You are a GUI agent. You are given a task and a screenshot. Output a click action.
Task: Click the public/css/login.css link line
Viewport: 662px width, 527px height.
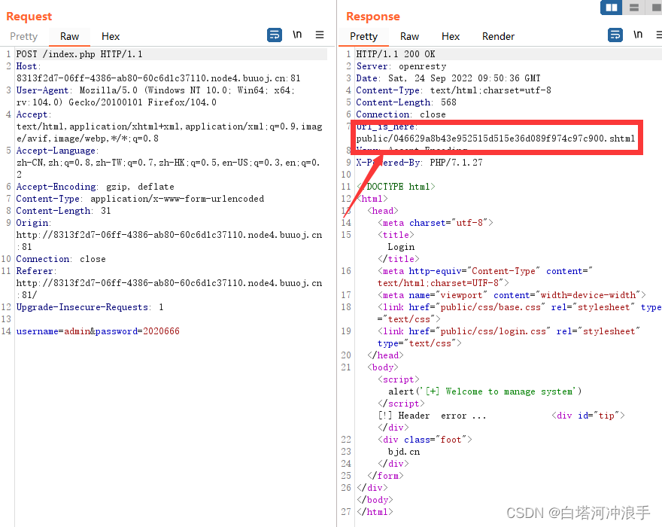pyautogui.click(x=509, y=337)
